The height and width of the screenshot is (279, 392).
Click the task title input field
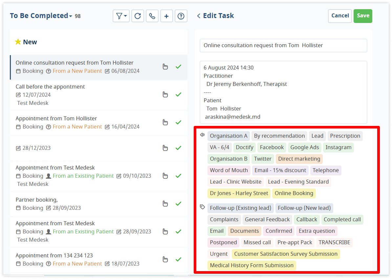(284, 46)
